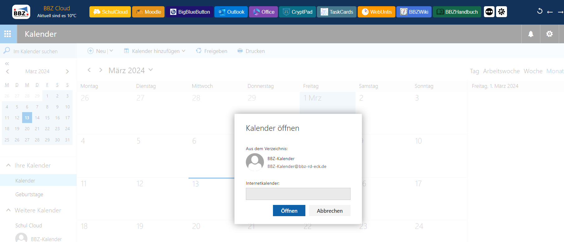Open settings gear in Kalender header
Screen dimensions: 564x242
549,34
